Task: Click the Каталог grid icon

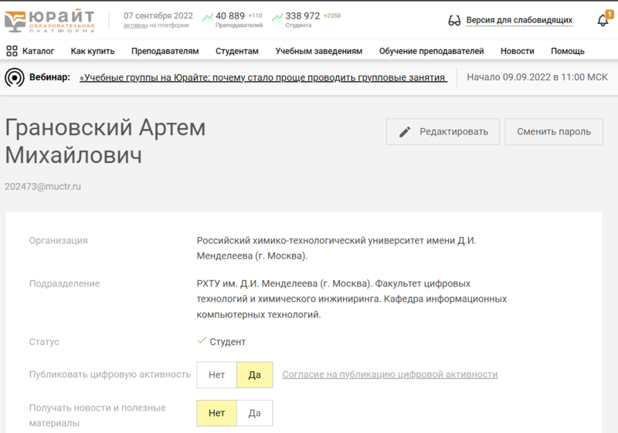Action: click(x=12, y=51)
